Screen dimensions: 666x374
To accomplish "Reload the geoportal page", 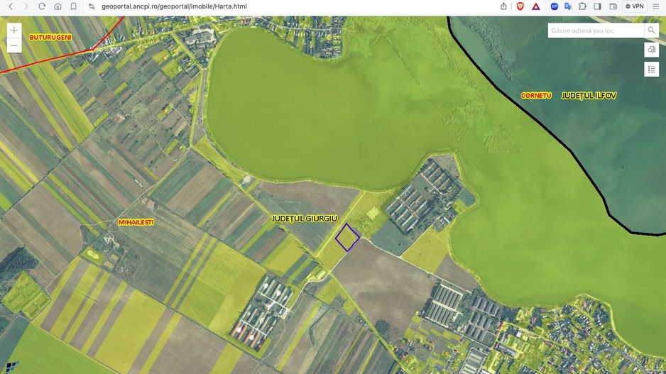I will coord(42,6).
